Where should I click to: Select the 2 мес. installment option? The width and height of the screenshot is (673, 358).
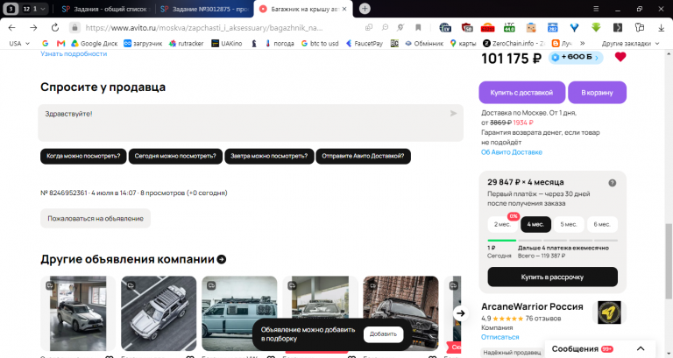pos(503,224)
